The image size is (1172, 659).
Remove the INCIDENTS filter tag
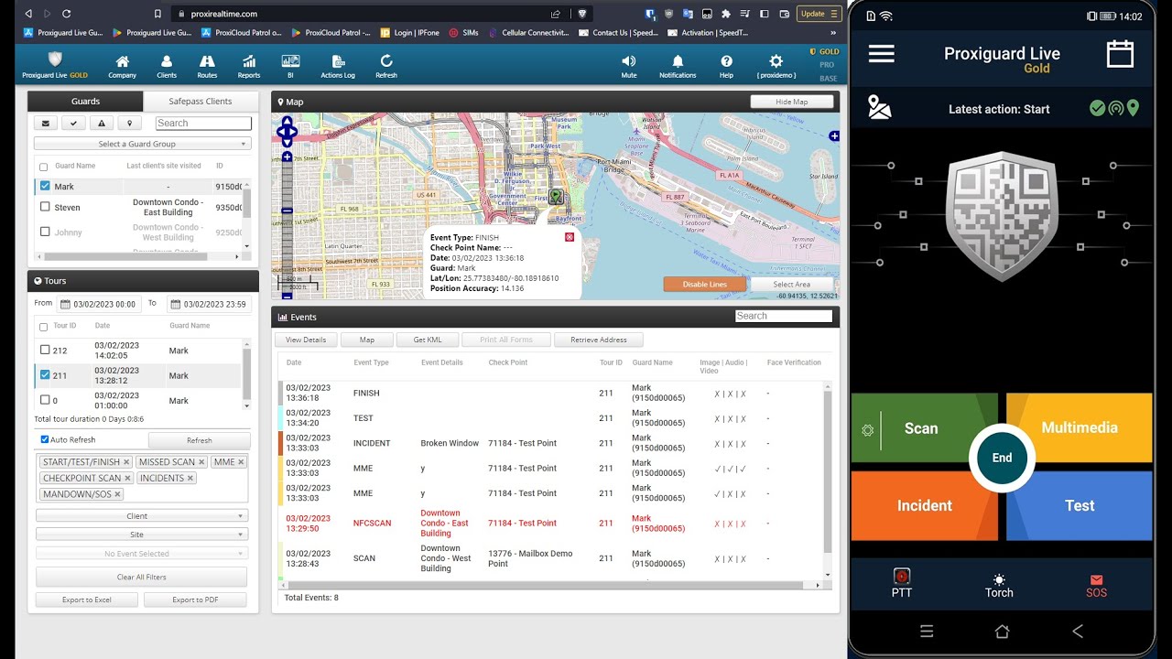pyautogui.click(x=190, y=478)
